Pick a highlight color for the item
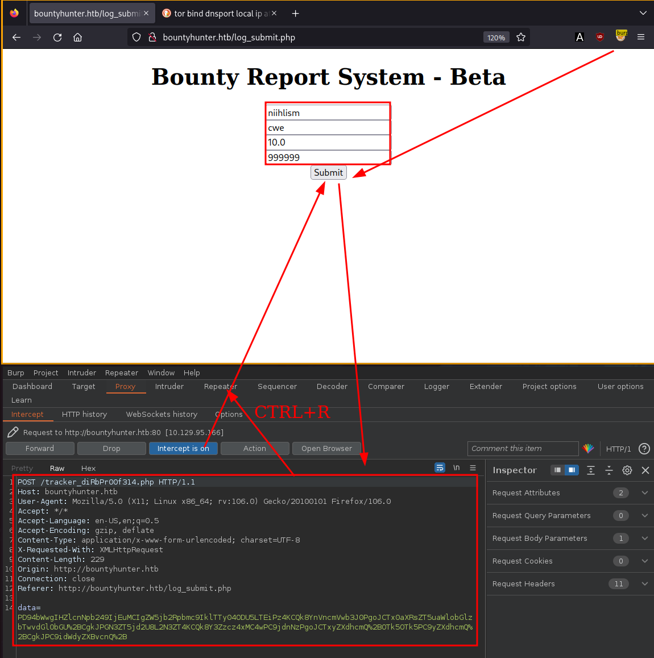The image size is (654, 658). tap(589, 448)
